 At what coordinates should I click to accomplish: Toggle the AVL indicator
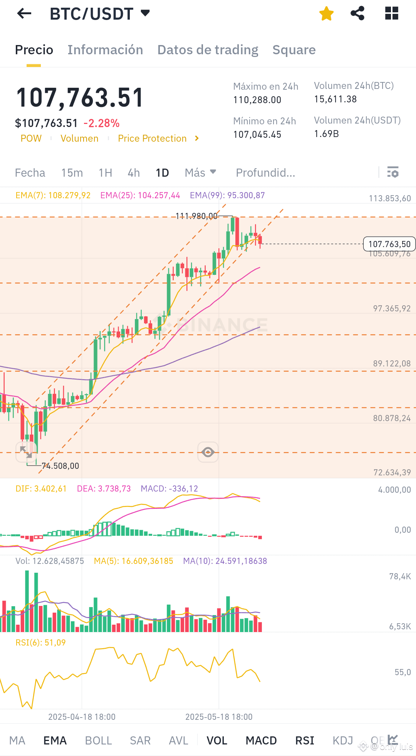(179, 741)
